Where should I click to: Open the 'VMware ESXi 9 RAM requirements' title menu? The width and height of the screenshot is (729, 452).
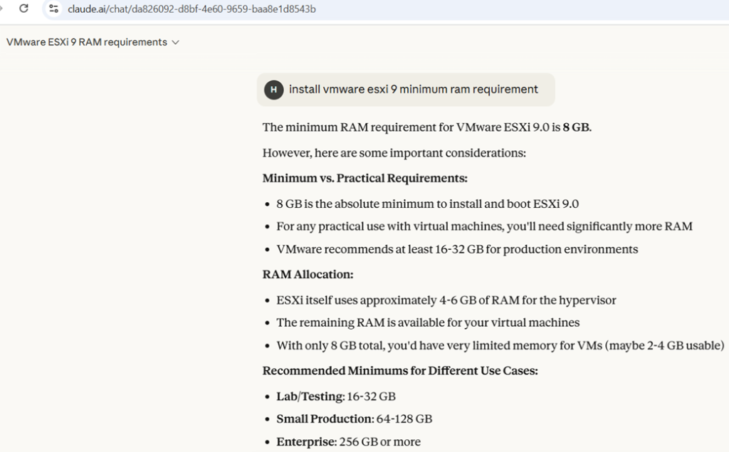(x=87, y=43)
